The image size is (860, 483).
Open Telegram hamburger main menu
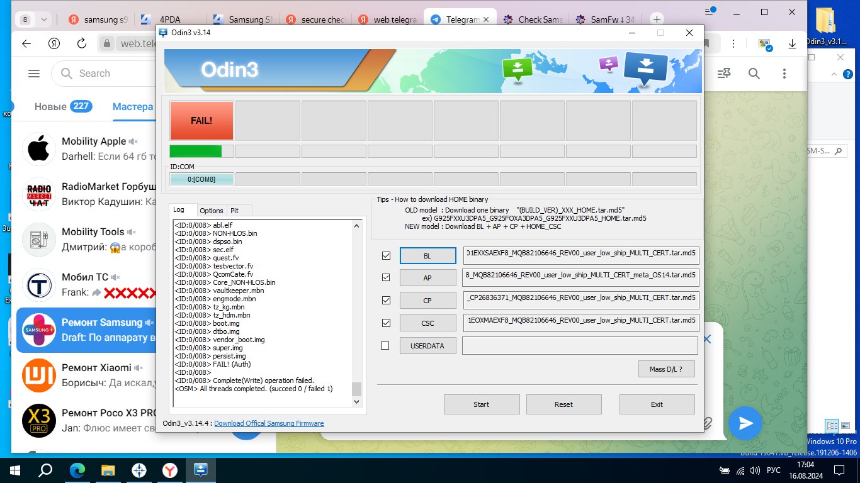click(x=34, y=74)
